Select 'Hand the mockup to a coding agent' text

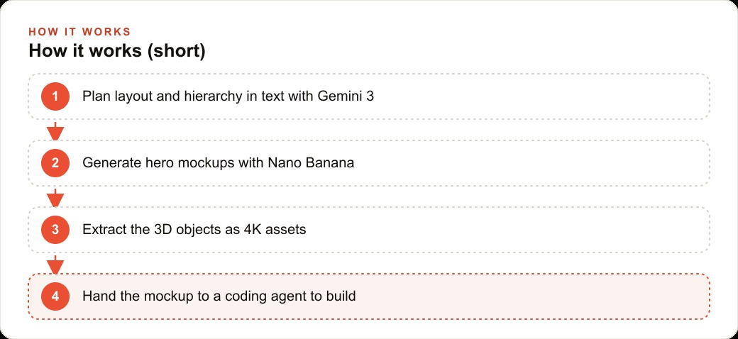197,296
